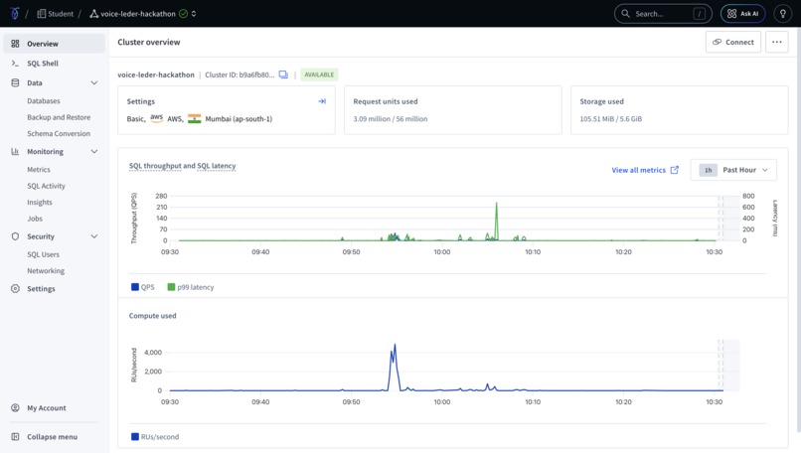
Task: Click View all metrics link
Action: coord(639,170)
